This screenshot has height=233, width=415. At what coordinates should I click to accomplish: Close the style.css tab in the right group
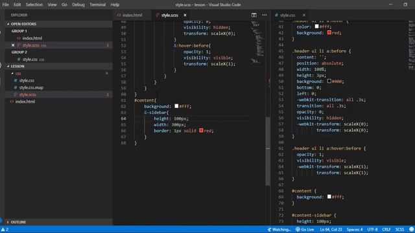point(304,15)
